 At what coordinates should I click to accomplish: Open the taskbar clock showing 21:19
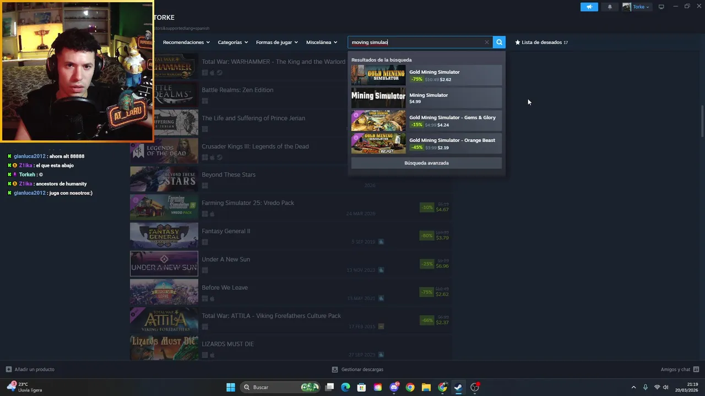[687, 387]
